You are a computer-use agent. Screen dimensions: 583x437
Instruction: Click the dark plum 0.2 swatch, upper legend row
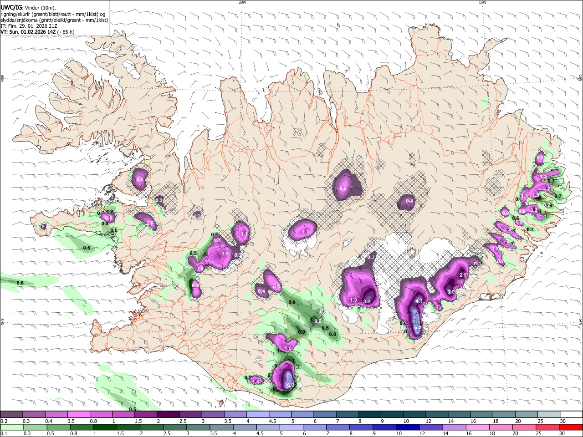coord(11,415)
